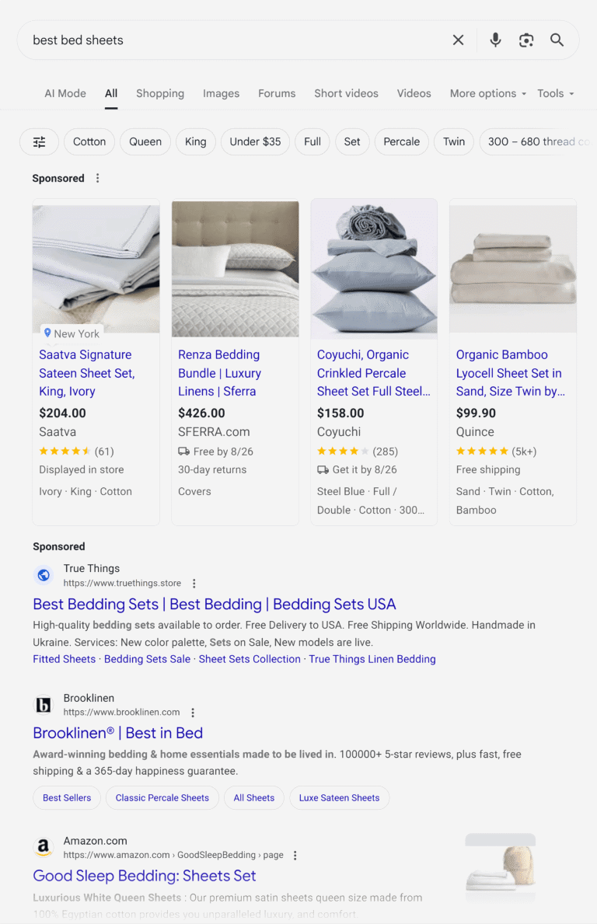Open Brooklinen ad three-dot menu
This screenshot has width=597, height=924.
193,713
